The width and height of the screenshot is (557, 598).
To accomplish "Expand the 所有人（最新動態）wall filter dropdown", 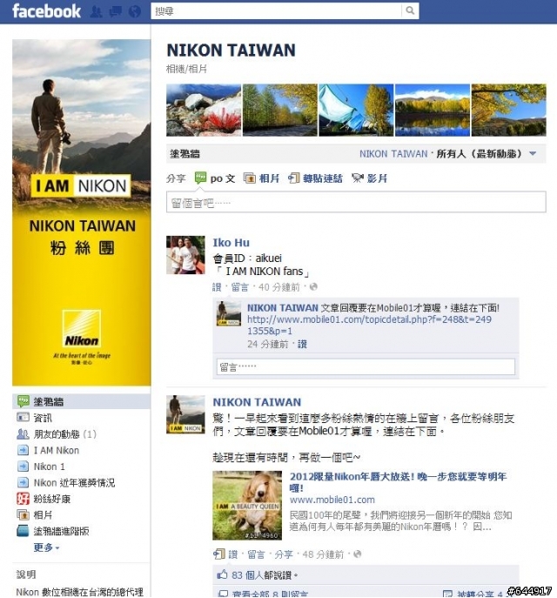I will pyautogui.click(x=533, y=154).
